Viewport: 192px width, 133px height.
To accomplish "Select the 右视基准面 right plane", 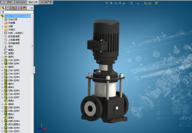I will click(x=14, y=43).
